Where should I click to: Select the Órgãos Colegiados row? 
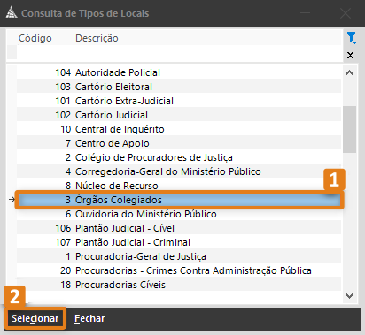click(179, 200)
